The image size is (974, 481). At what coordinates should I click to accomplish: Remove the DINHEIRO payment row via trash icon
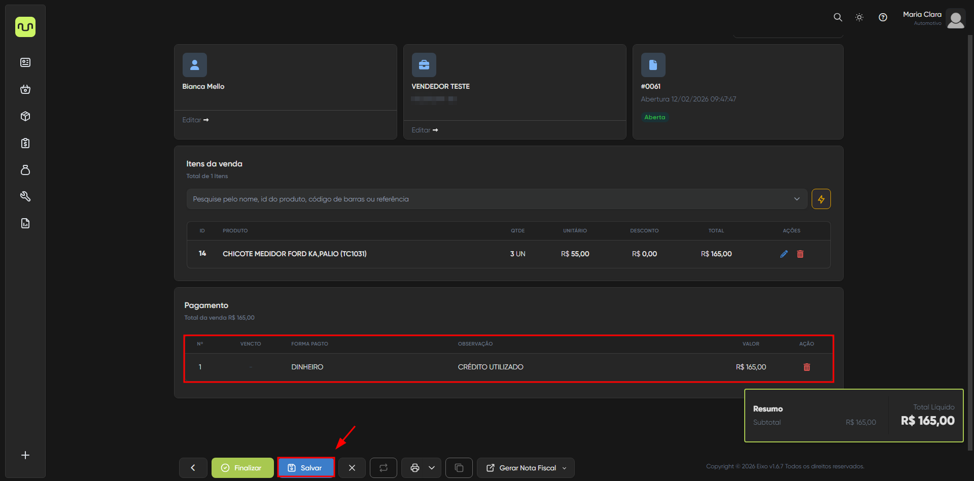click(807, 367)
